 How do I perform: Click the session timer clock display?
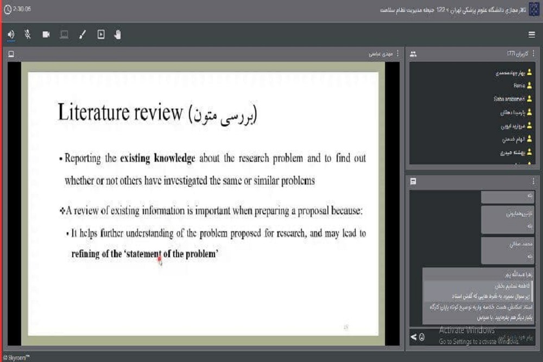(x=17, y=10)
